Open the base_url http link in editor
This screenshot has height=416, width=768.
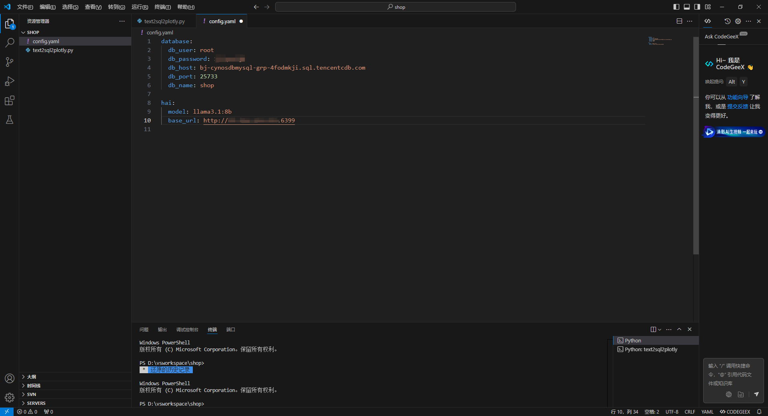[x=249, y=120]
